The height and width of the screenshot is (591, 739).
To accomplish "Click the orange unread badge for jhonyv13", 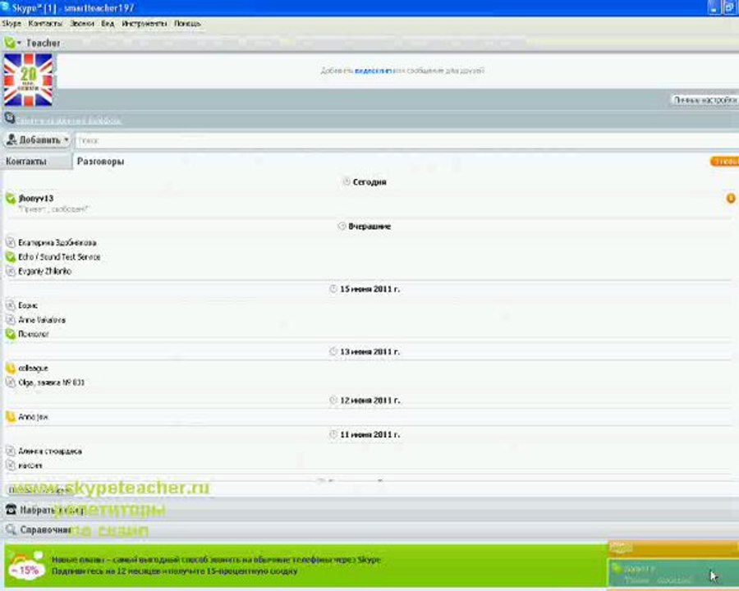I will click(x=731, y=199).
